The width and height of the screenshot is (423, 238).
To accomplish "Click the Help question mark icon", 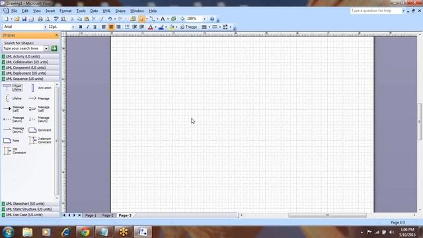I will click(x=212, y=19).
